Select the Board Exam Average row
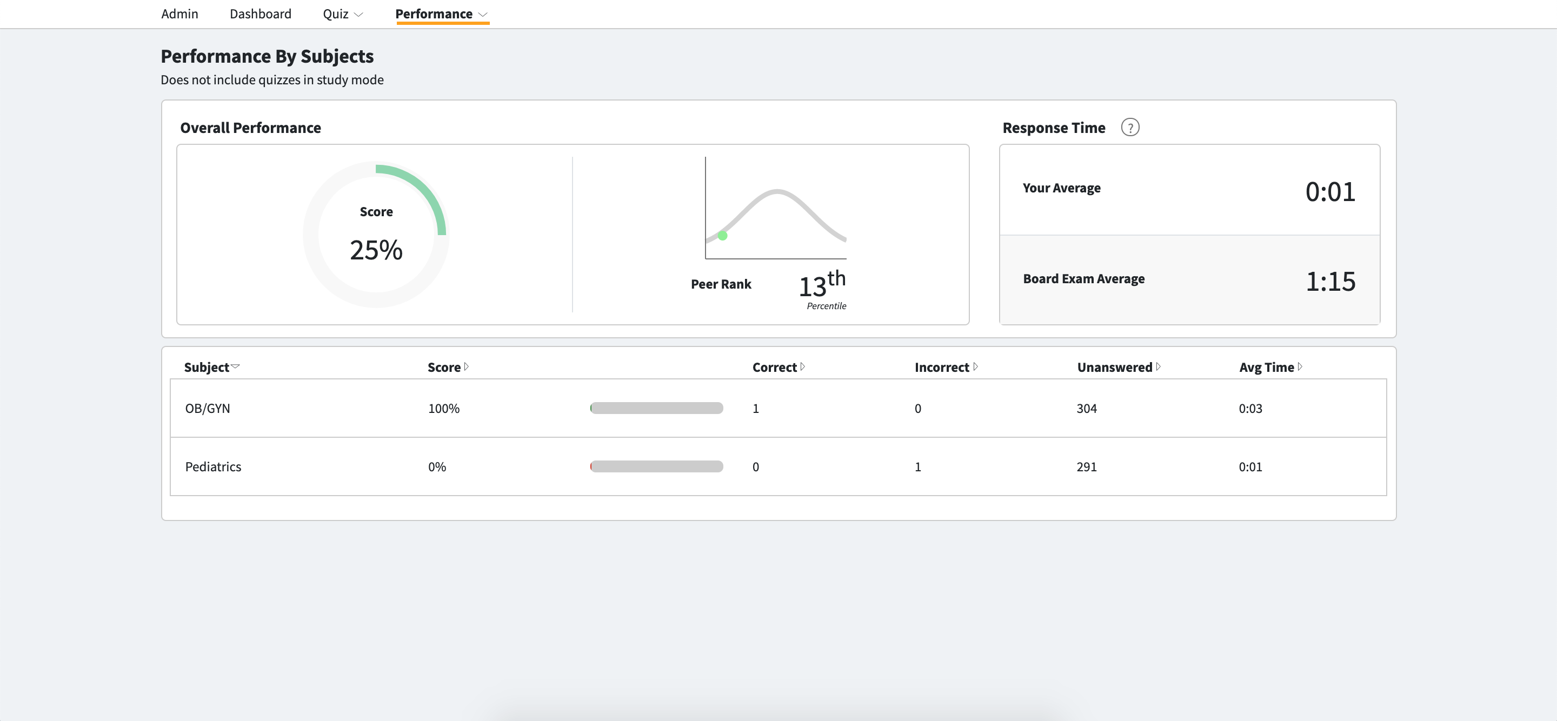Screen dimensions: 1557x721 tap(1189, 279)
